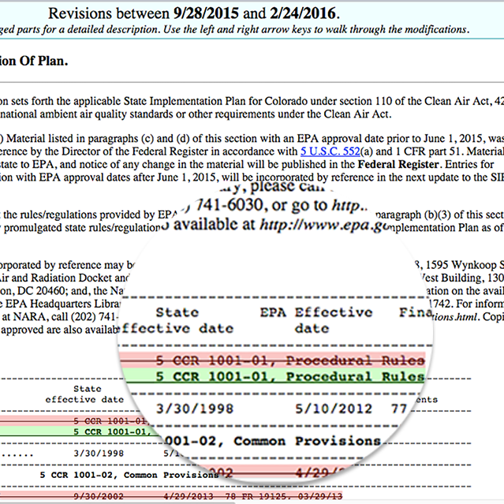504x504 pixels.
Task: Click the 'EPA Effective date' header in magnifier
Action: point(316,320)
